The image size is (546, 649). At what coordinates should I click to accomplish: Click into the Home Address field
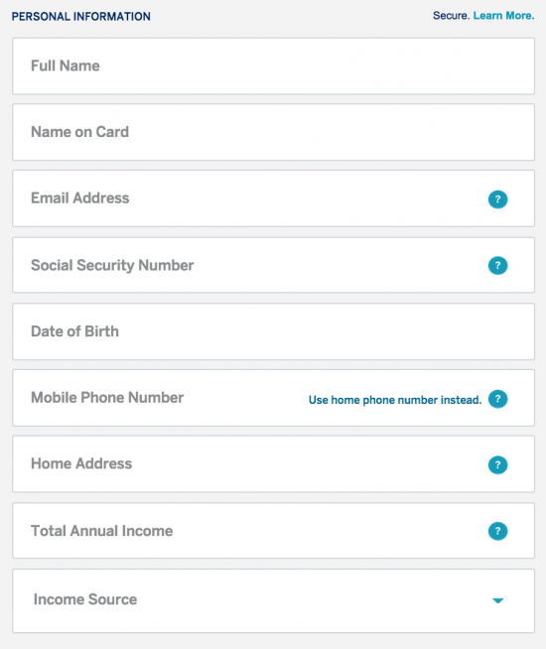[x=273, y=463]
